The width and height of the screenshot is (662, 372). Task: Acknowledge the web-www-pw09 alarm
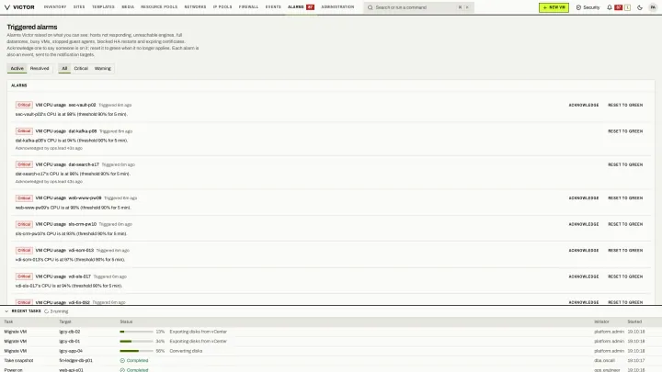click(x=584, y=197)
